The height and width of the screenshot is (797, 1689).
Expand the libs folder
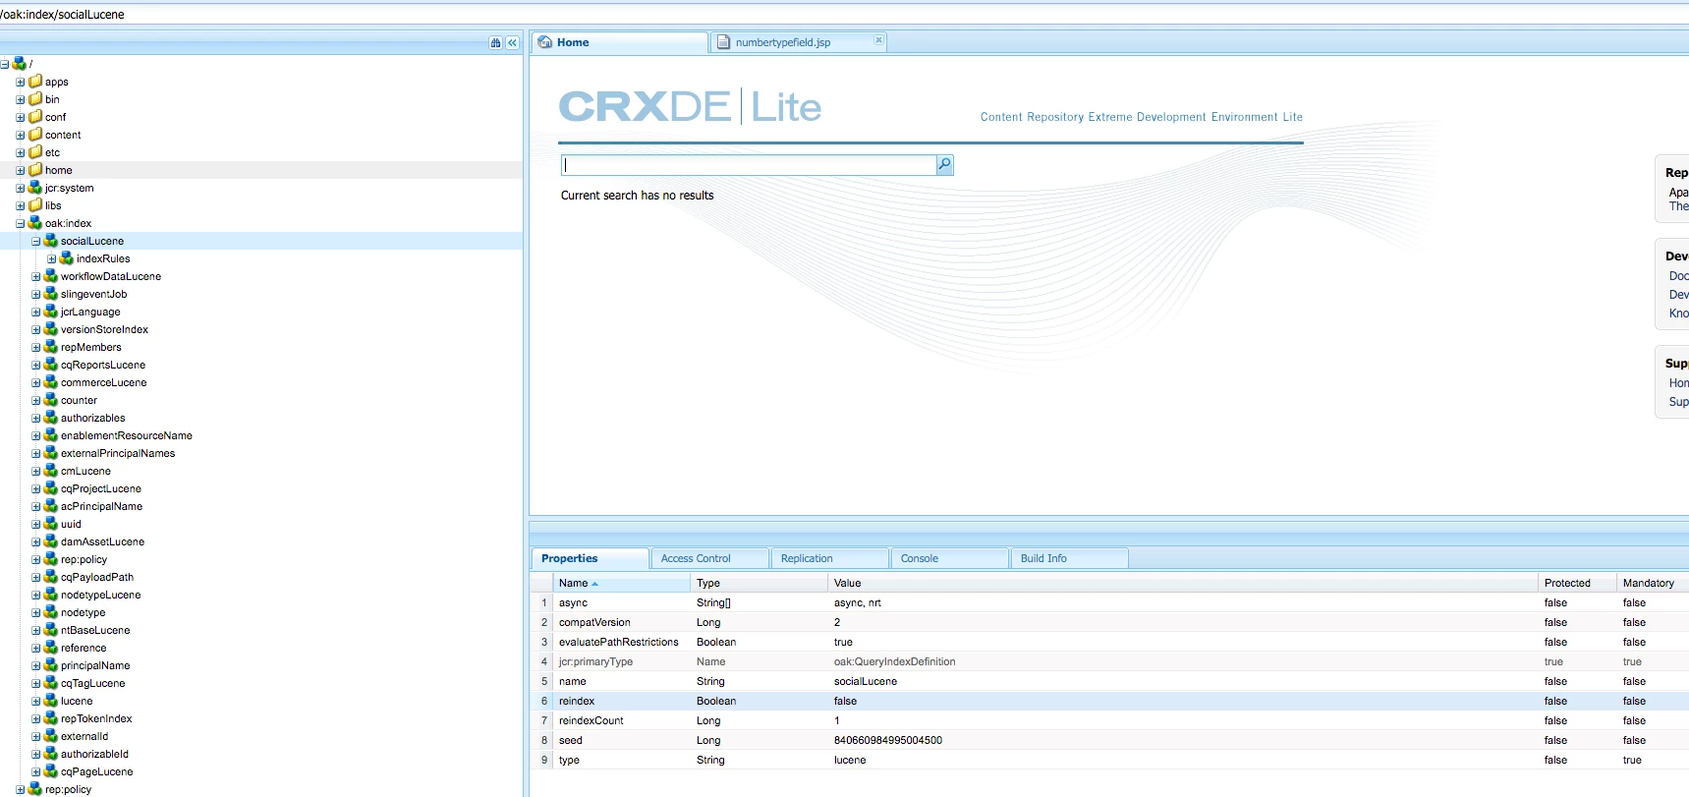(20, 206)
